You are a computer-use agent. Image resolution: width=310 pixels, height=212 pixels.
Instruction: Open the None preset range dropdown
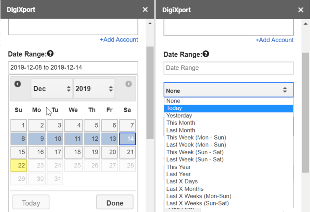[x=228, y=90]
